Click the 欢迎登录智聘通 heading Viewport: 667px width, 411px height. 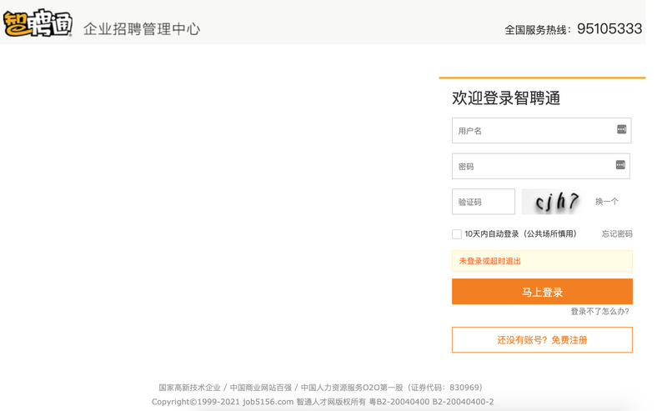pyautogui.click(x=506, y=98)
